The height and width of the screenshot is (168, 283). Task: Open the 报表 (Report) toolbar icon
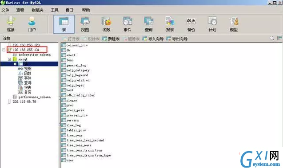click(170, 24)
